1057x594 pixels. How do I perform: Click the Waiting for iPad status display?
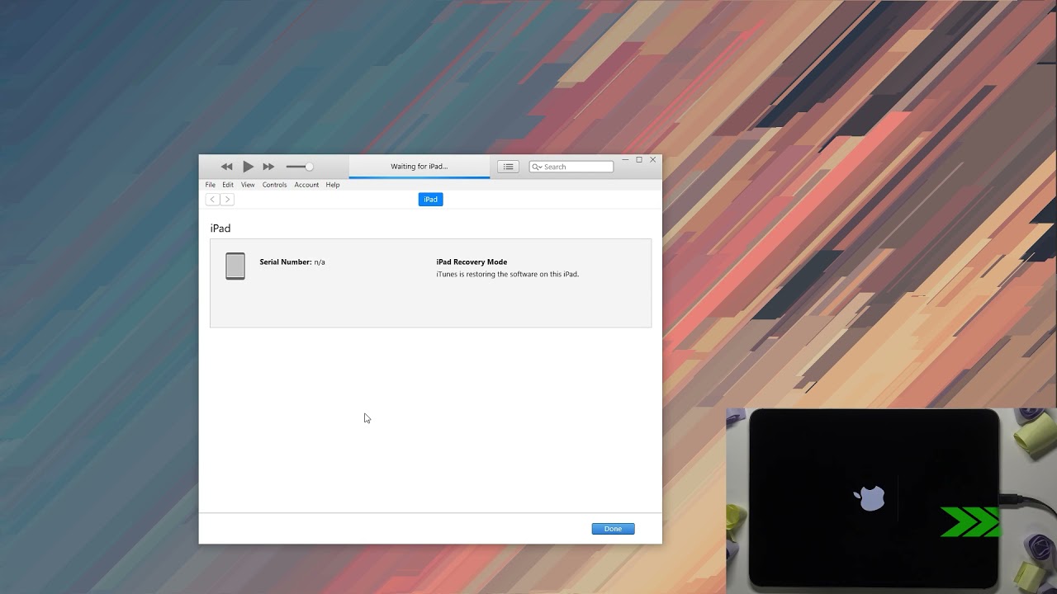pos(419,166)
